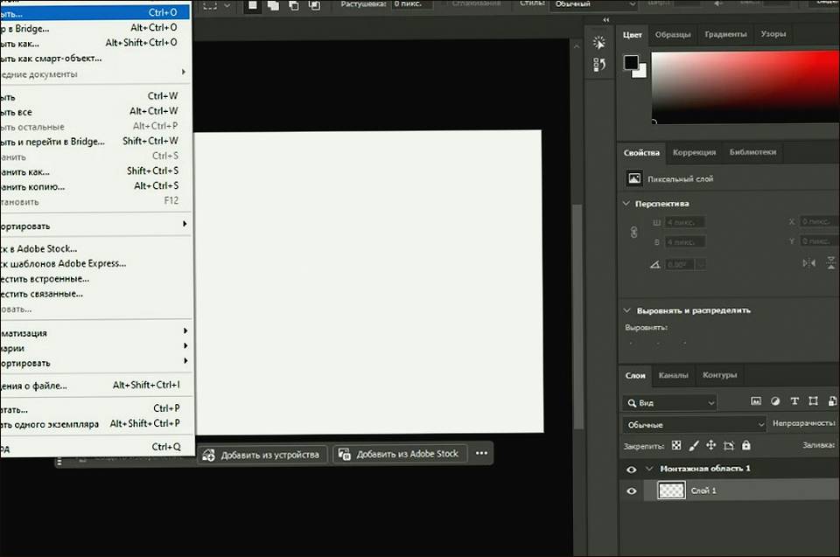
Task: Open the Стиль dropdown in options bar
Action: click(x=593, y=4)
